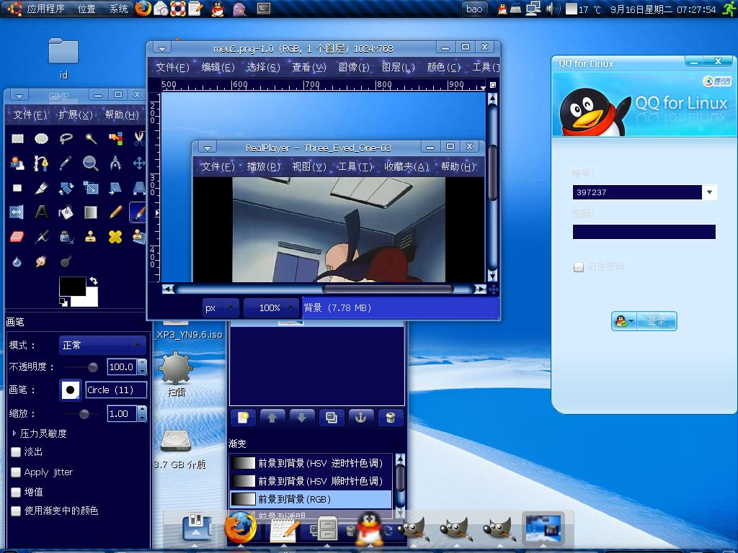Open 收藏夹(A) menu in RealPlayer
Screen dimensions: 738x553
[406, 166]
